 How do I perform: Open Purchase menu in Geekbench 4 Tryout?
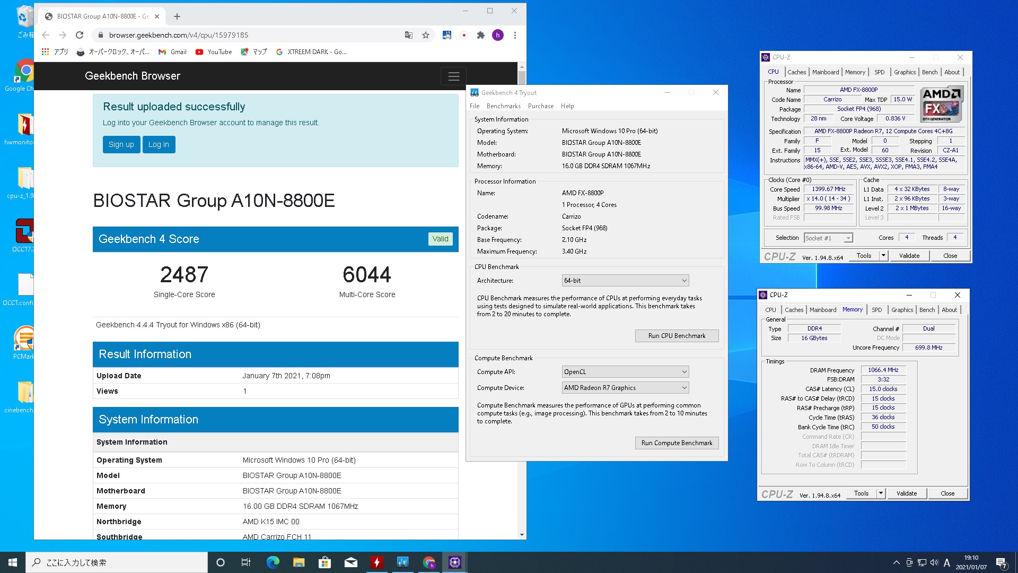point(541,106)
